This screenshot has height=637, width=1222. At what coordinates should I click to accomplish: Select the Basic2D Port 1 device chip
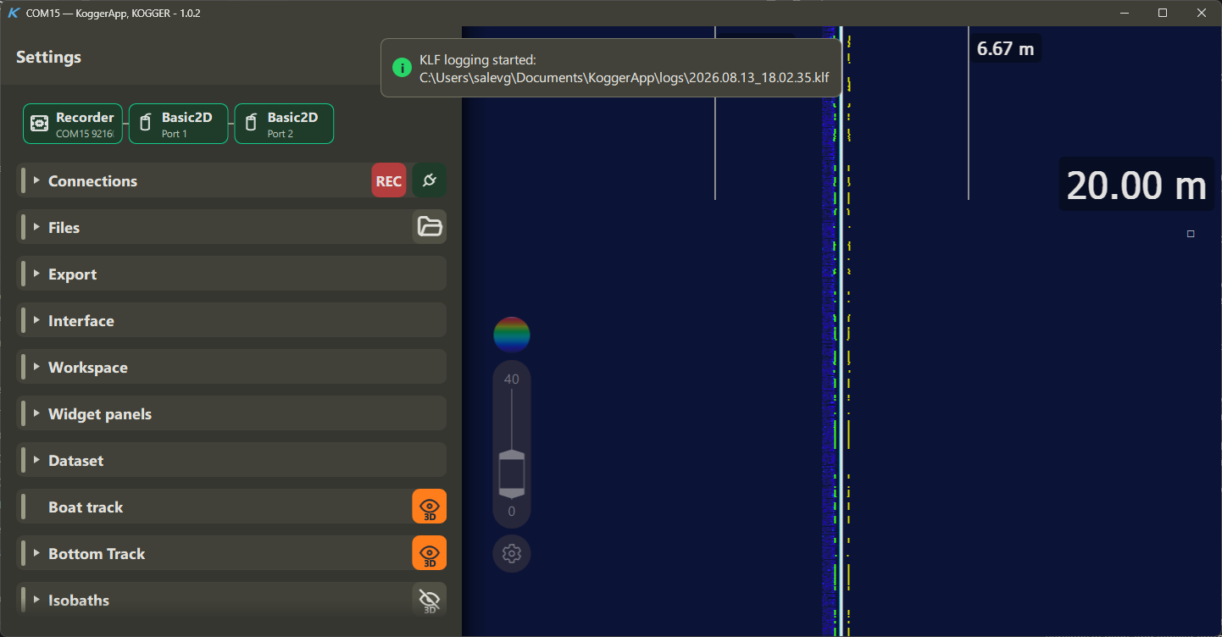coord(178,124)
